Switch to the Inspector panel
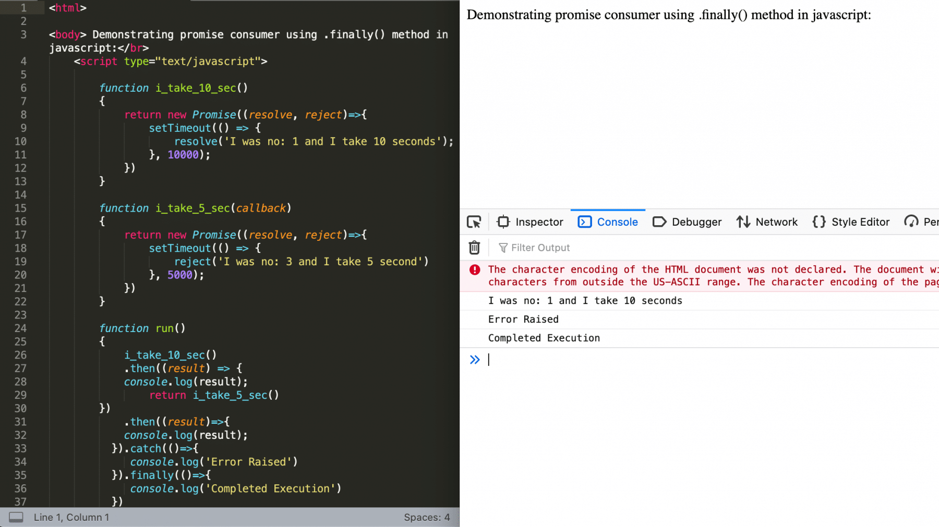Viewport: 939px width, 527px height. tap(538, 222)
